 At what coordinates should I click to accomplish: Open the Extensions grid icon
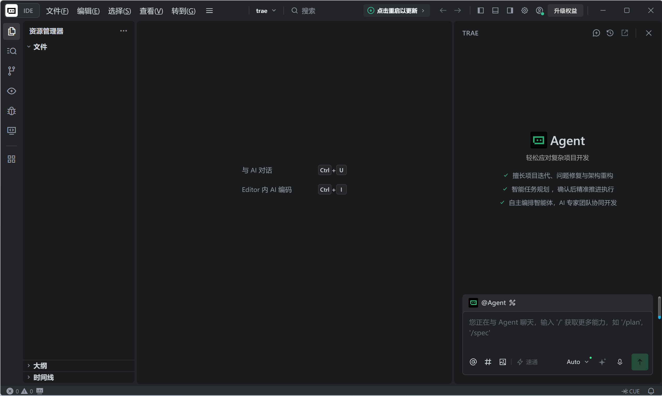tap(11, 159)
